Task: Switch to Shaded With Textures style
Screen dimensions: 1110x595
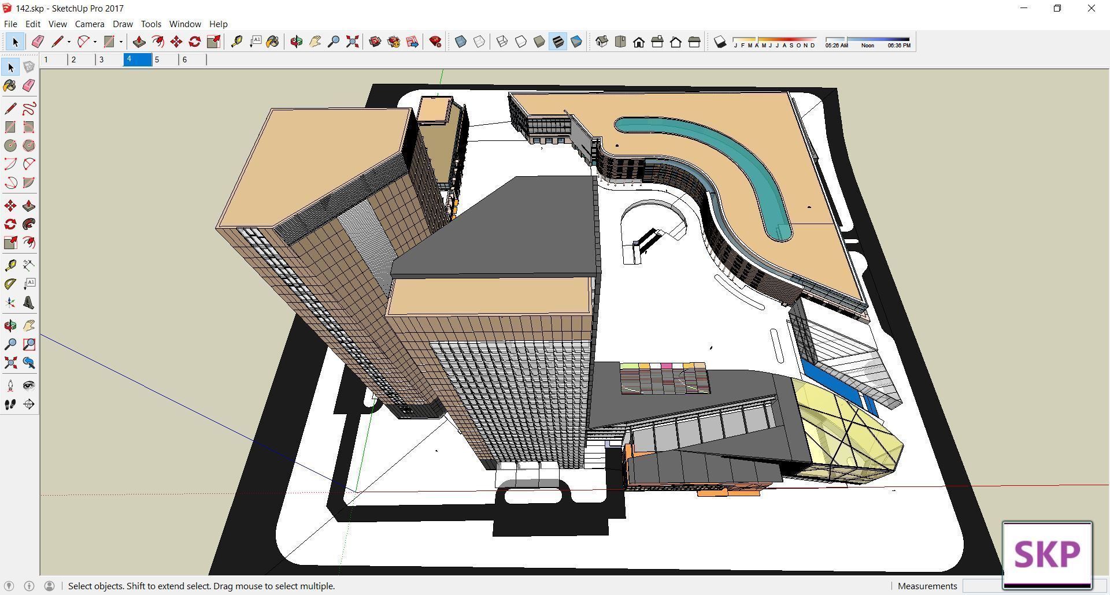Action: pos(558,42)
